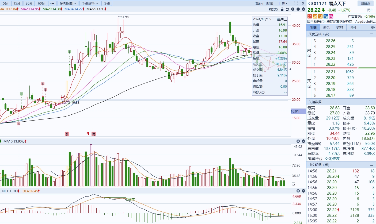Click the DIFF:1.100 MACD label
This screenshot has width=376, height=224.
point(9,191)
